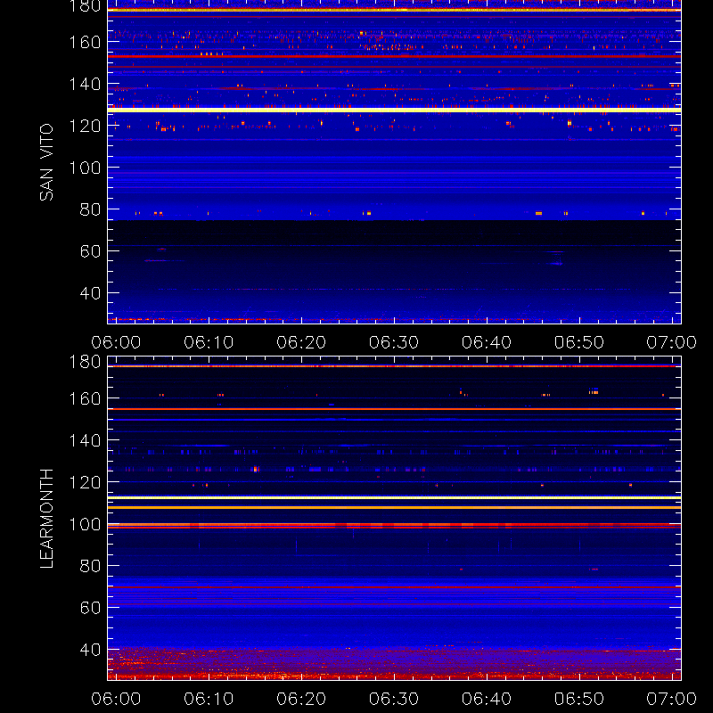Click inside the Learmonth spectrogram plot
This screenshot has height=713, width=713.
[394, 519]
